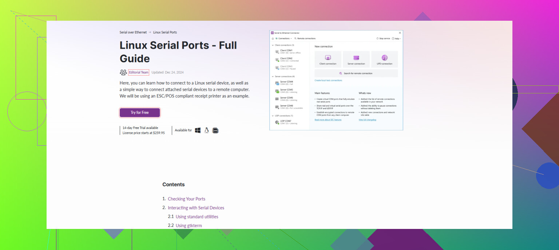Click the UDP connection globe icon
The width and height of the screenshot is (559, 250).
384,58
